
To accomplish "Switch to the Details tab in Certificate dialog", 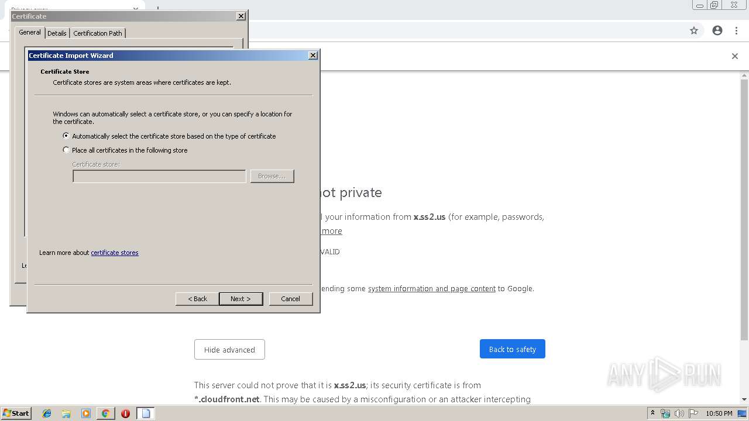I will (57, 33).
